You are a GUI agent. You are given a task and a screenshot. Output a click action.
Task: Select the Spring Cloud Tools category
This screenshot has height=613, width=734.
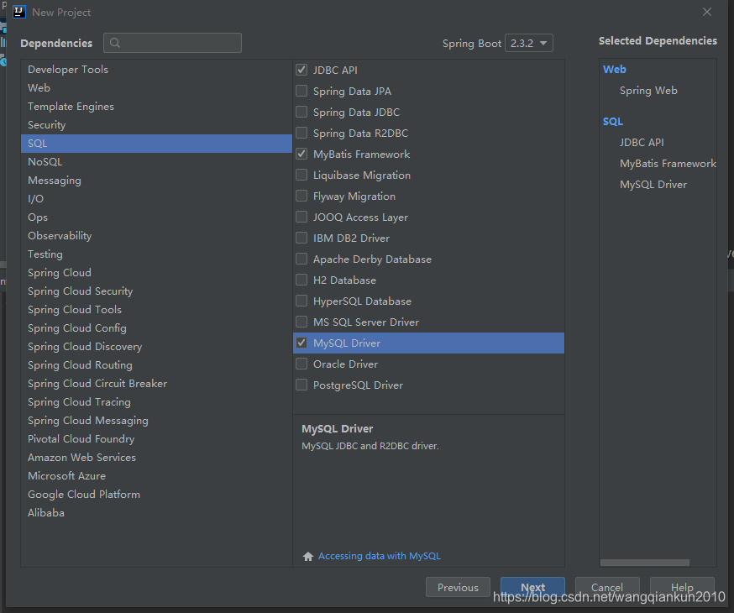click(156, 309)
